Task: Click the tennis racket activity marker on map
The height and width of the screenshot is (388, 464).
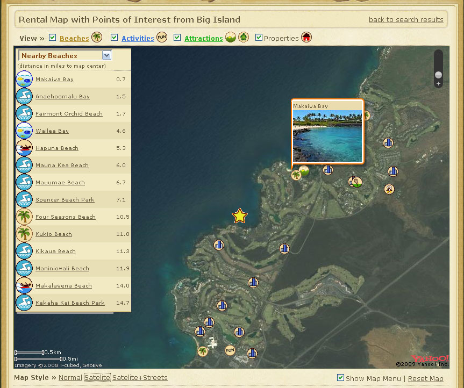Action: coord(357,182)
